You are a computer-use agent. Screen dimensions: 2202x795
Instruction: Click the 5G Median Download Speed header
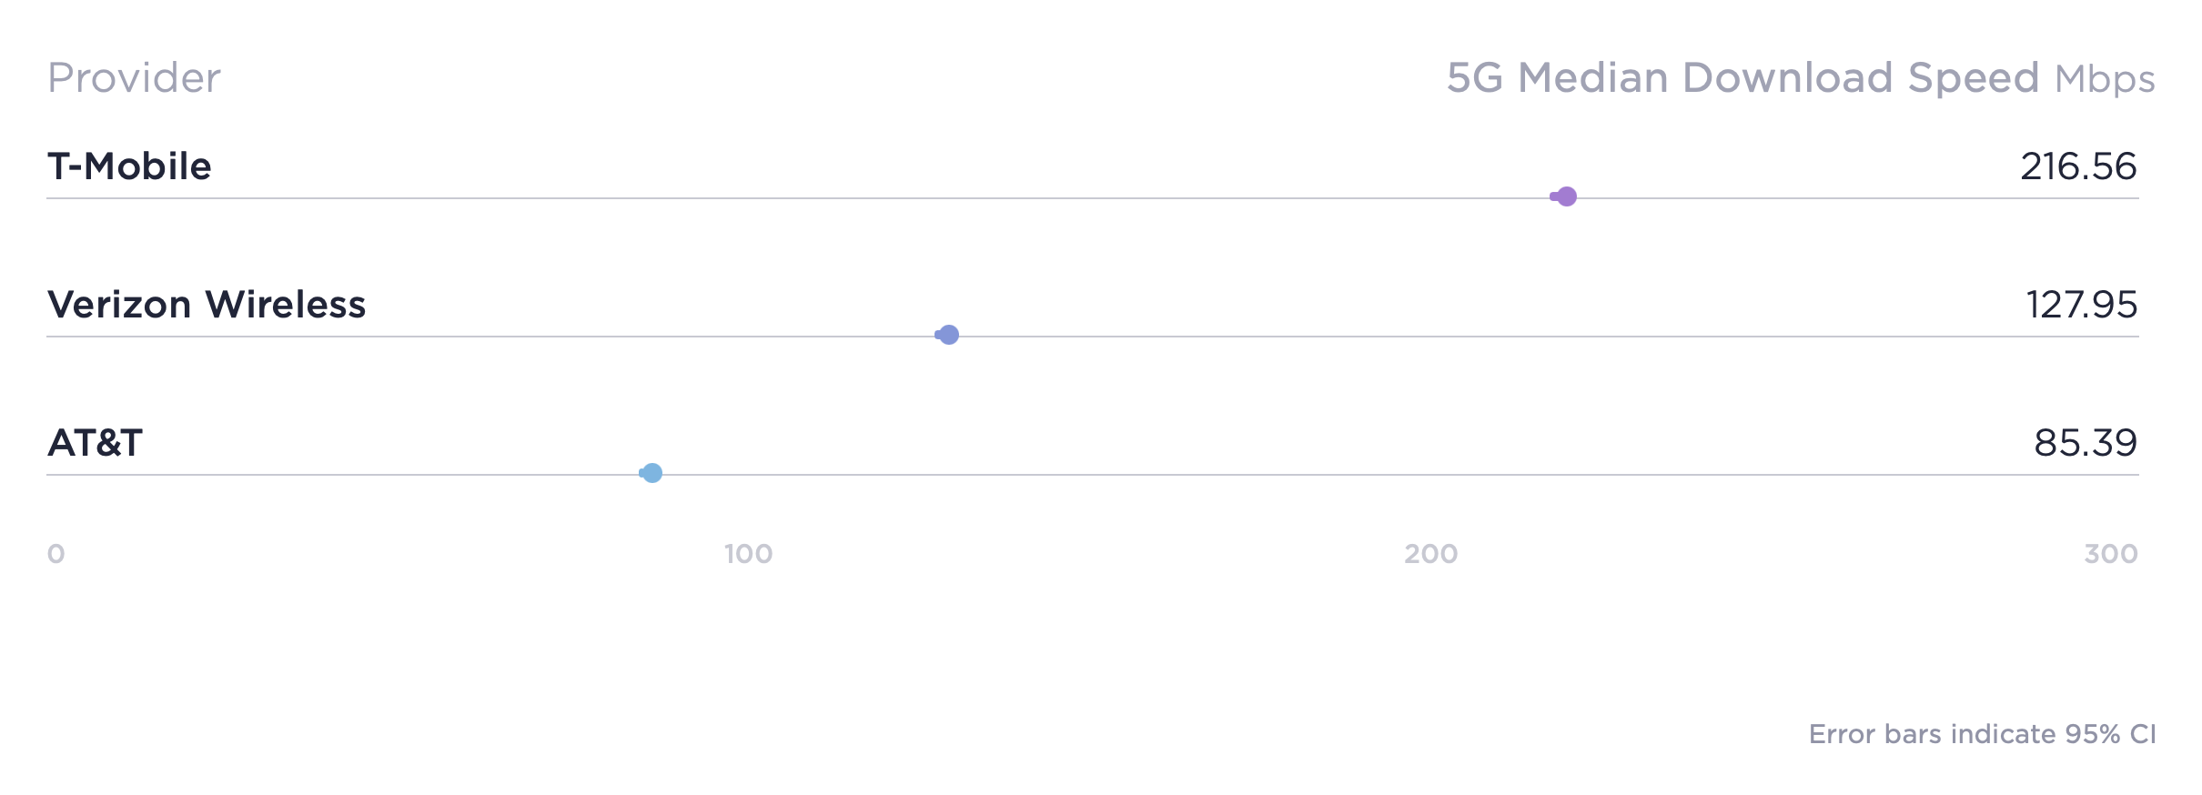click(x=1742, y=78)
